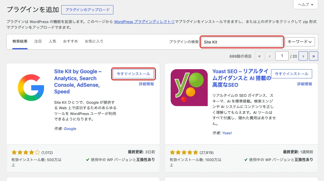Click the 有効インストール数: 1000万以上 text
324x181 pixels.
196,162
